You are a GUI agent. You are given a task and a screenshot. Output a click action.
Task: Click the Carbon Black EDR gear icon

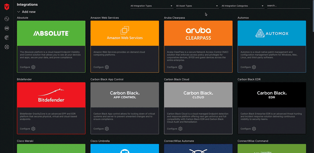click(x=254, y=129)
